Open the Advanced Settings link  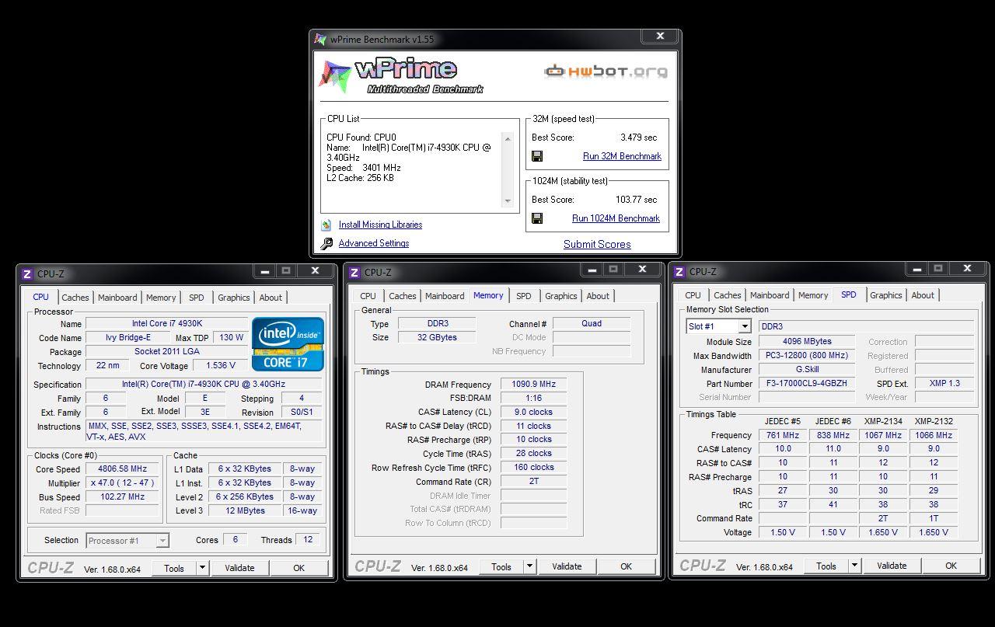[x=373, y=243]
